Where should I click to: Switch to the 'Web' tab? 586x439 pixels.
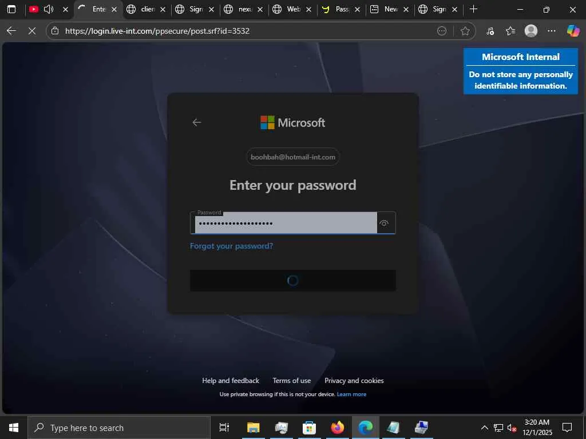tap(287, 9)
